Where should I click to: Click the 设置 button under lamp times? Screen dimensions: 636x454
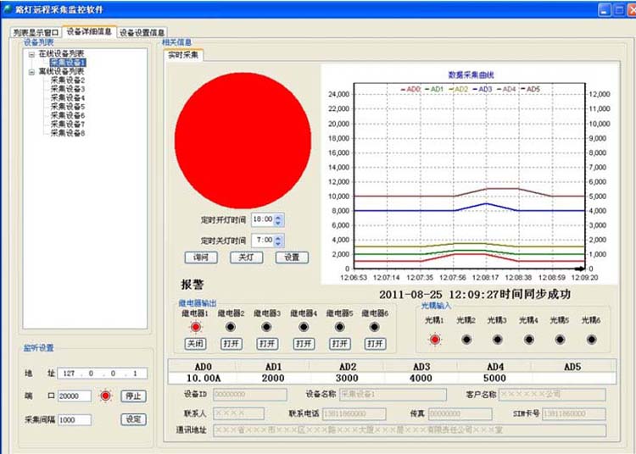pos(292,257)
